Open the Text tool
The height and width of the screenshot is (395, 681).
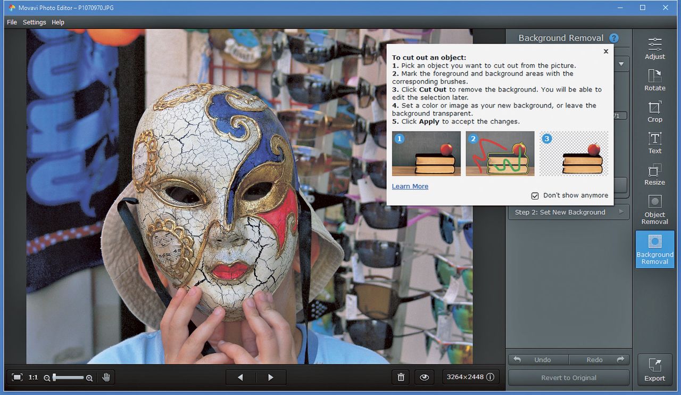click(654, 143)
